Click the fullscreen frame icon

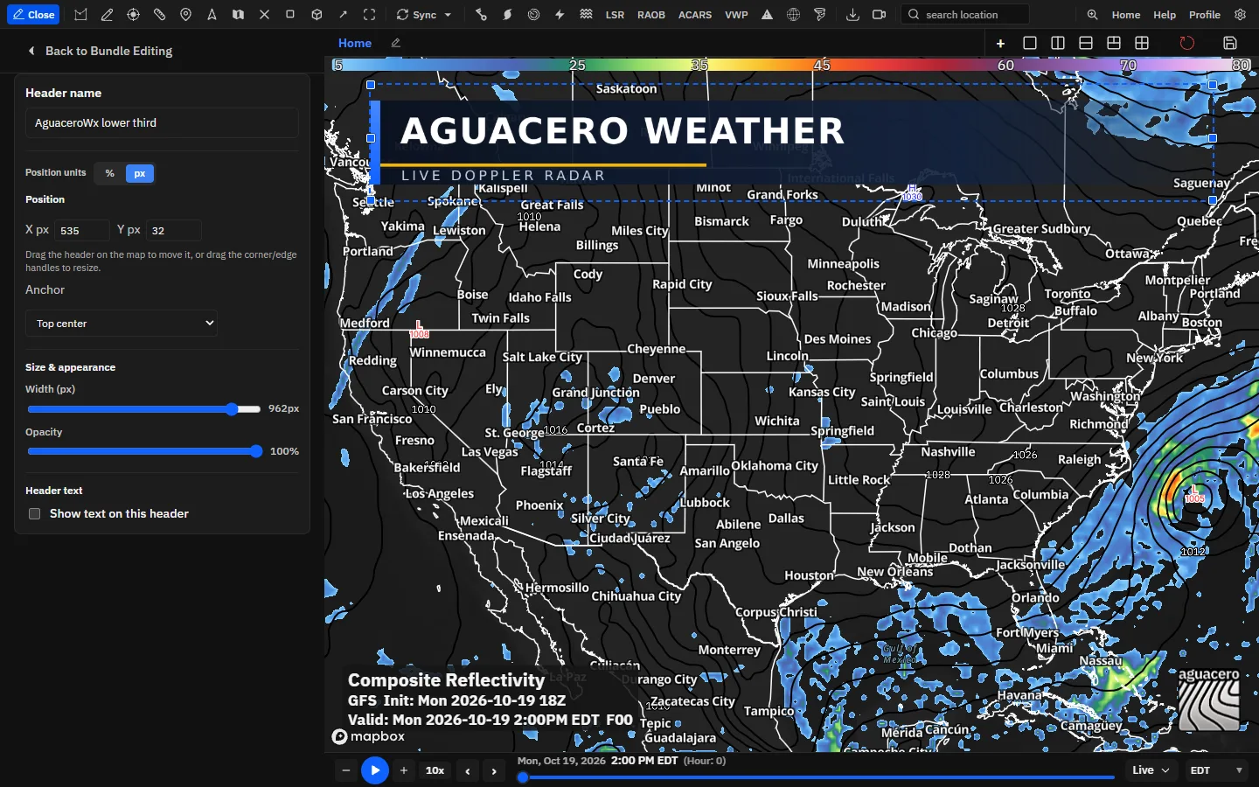369,15
